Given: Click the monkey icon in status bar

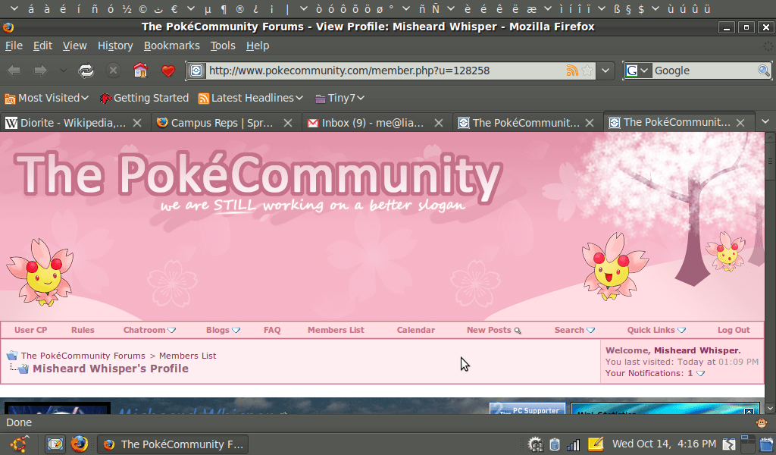Looking at the screenshot, I should (762, 423).
